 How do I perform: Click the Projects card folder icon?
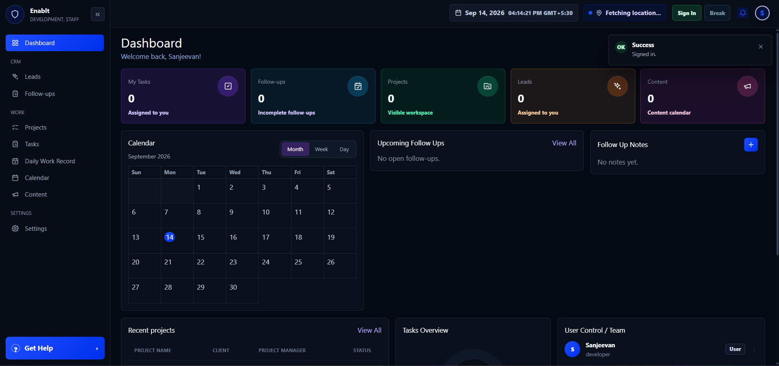[488, 86]
